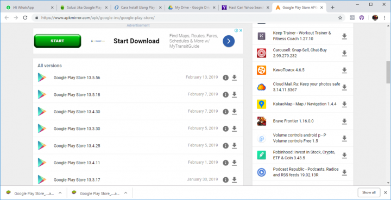Click the KakaoMap app icon
Screen dimensions: 391x200
[x=261, y=104]
